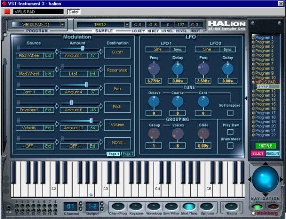286x219 pixels.
Task: Click the blue navigation sphere
Action: [265, 179]
